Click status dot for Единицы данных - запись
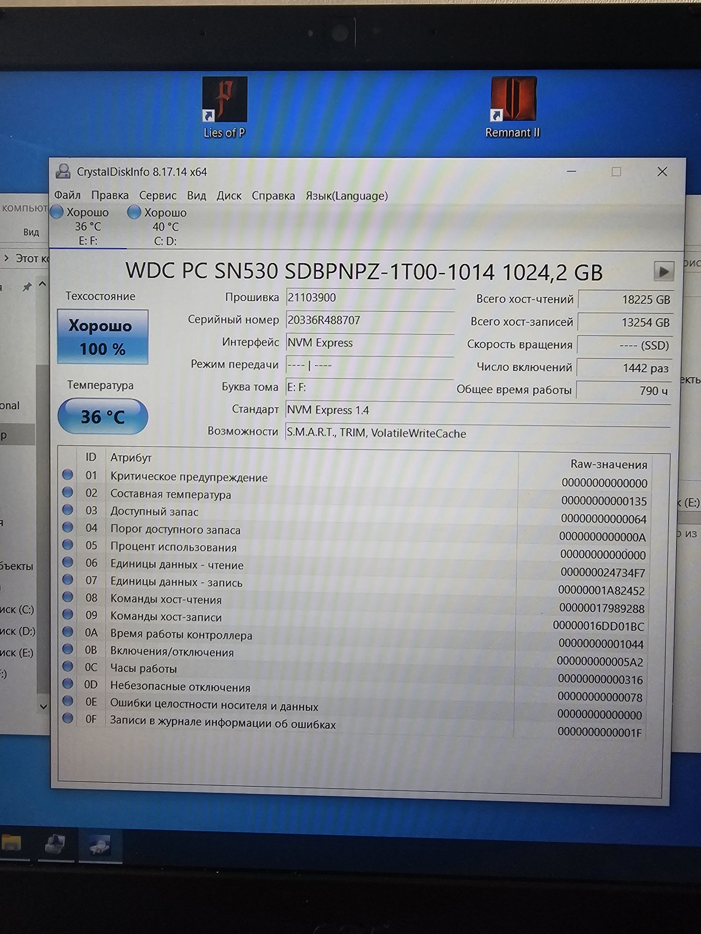The image size is (701, 934). (68, 579)
